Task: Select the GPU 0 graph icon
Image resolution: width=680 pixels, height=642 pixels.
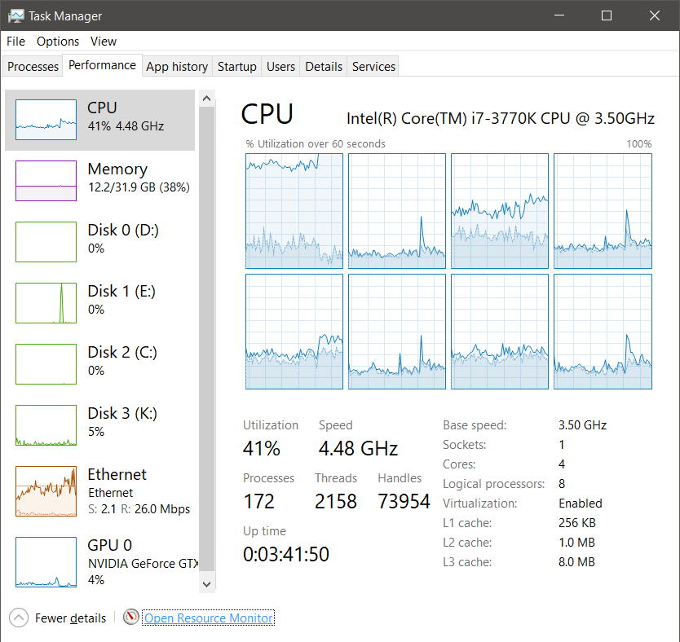Action: 46,562
